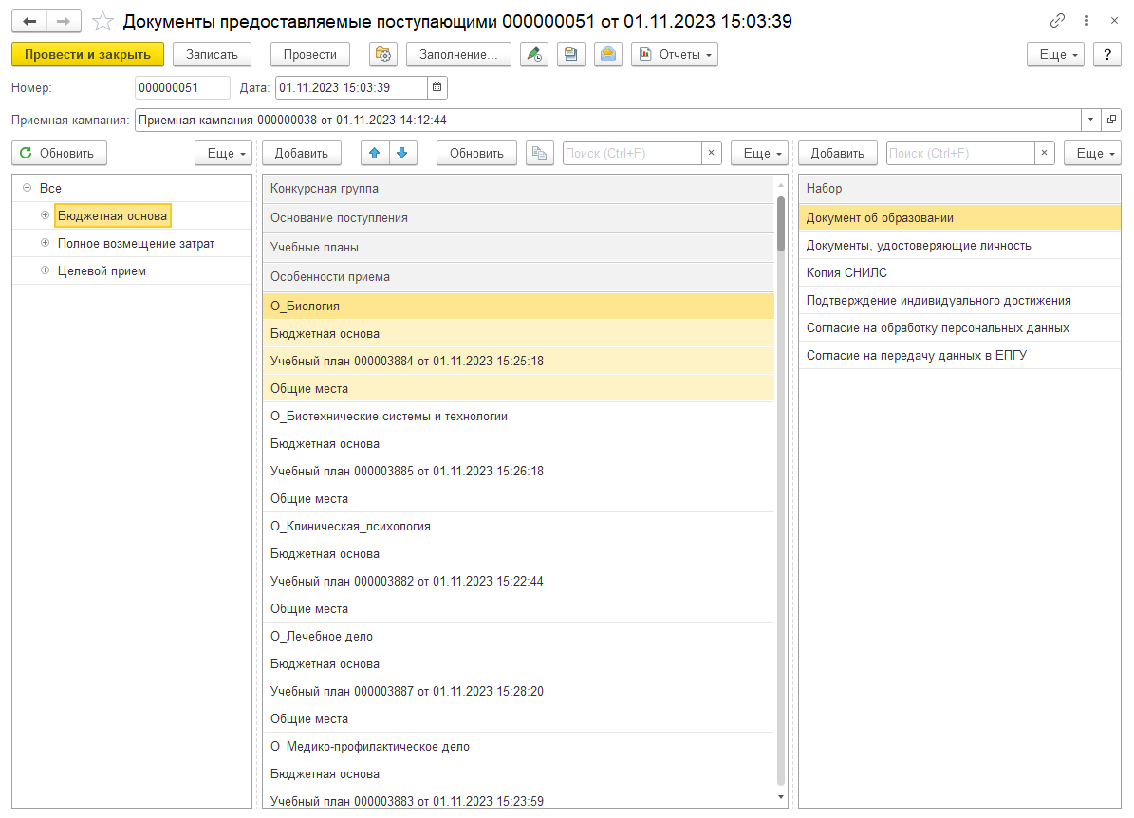1134x818 pixels.
Task: Click the Записать button
Action: [x=212, y=54]
